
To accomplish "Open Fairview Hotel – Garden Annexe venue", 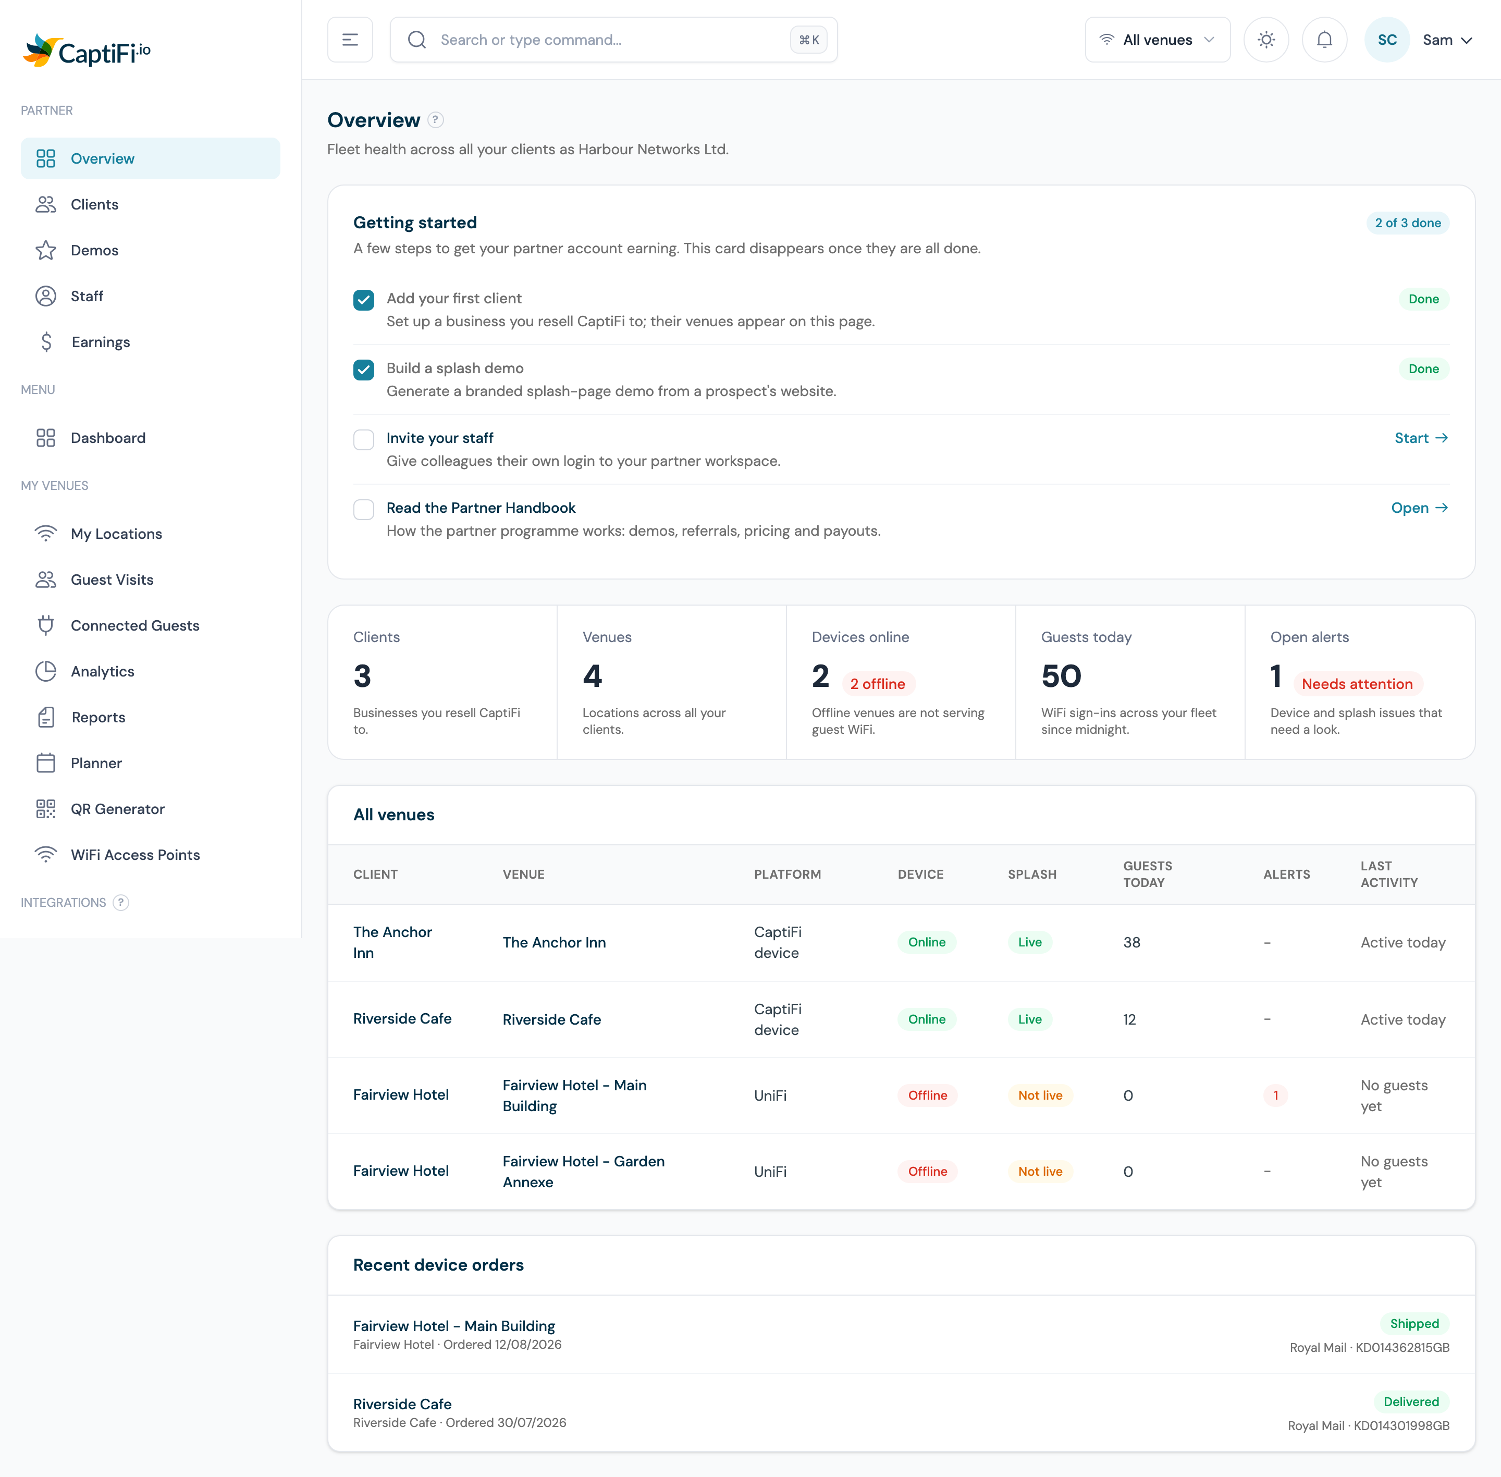I will click(x=583, y=1172).
